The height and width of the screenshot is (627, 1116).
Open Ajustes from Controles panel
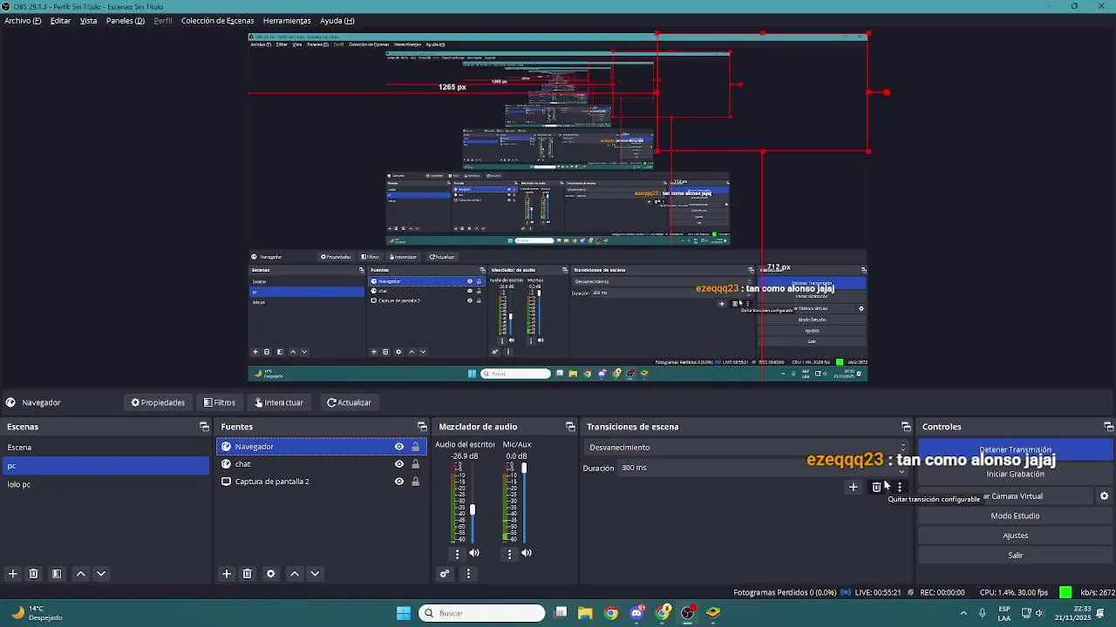tap(1015, 536)
